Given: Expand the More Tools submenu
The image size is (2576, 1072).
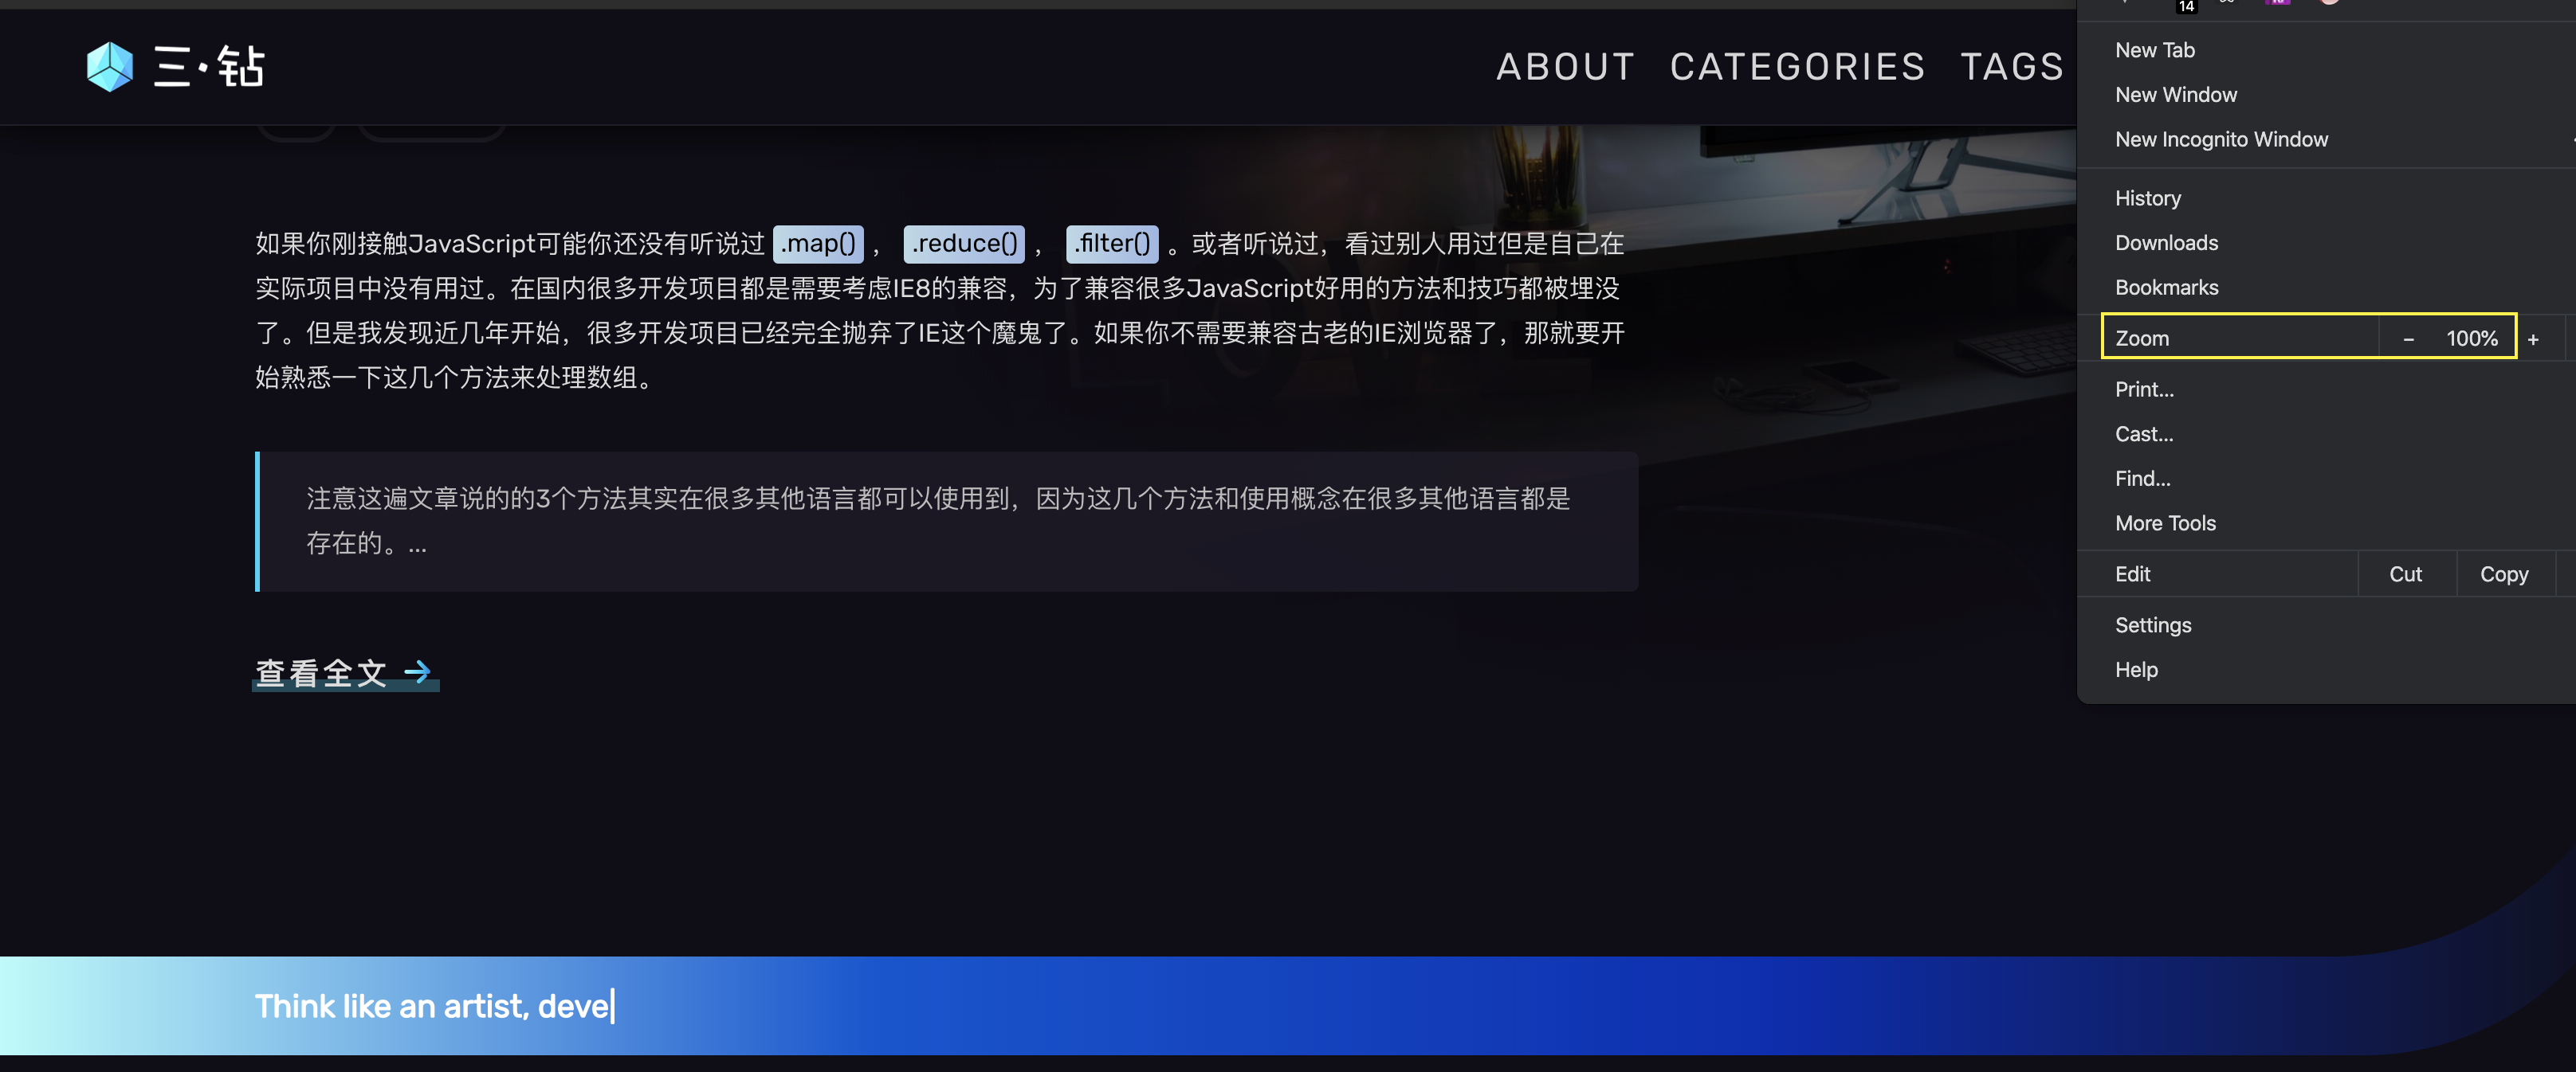Looking at the screenshot, I should [x=2165, y=523].
